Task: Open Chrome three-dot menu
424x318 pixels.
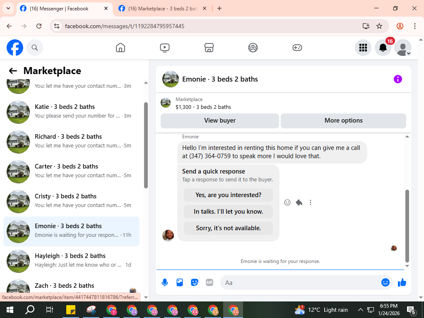Action: (x=415, y=26)
